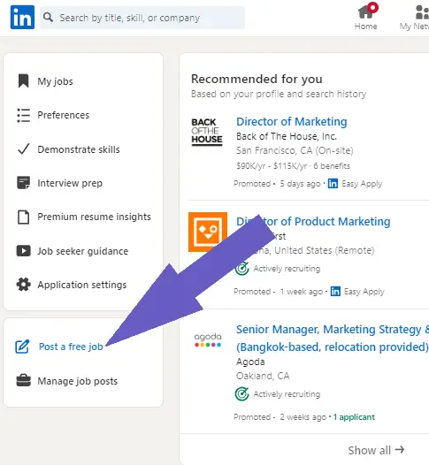Click the Premium resume insights document icon
The height and width of the screenshot is (465, 429).
point(23,217)
